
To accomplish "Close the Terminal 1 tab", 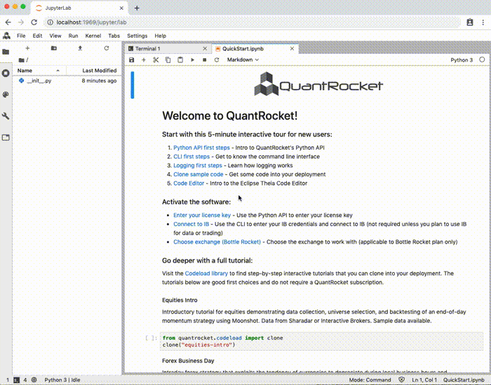I will pos(205,49).
